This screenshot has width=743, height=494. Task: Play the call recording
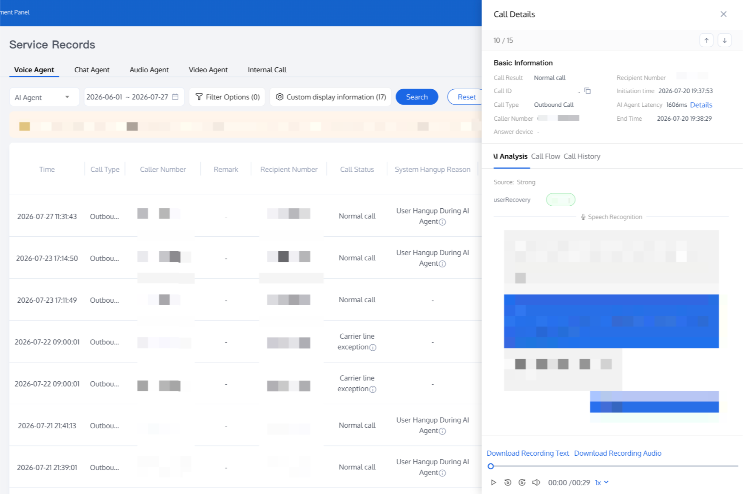pos(493,483)
